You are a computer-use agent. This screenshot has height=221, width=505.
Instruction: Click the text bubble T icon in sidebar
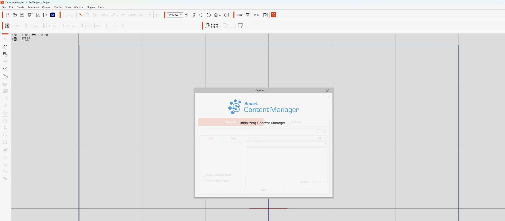tap(5, 69)
